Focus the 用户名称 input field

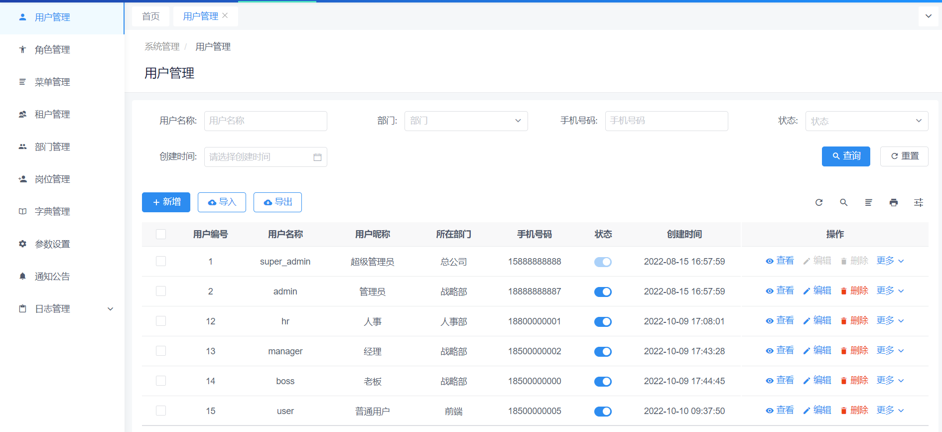(x=266, y=121)
